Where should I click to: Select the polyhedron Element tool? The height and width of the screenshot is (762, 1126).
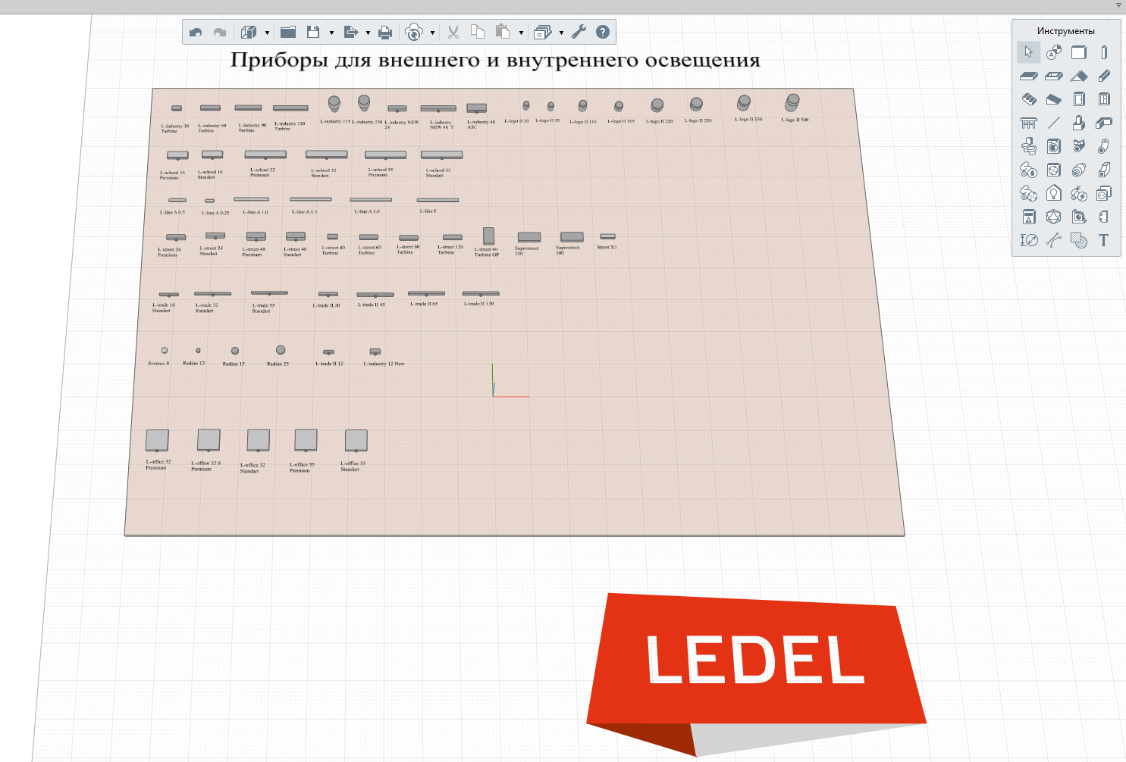(x=1054, y=217)
